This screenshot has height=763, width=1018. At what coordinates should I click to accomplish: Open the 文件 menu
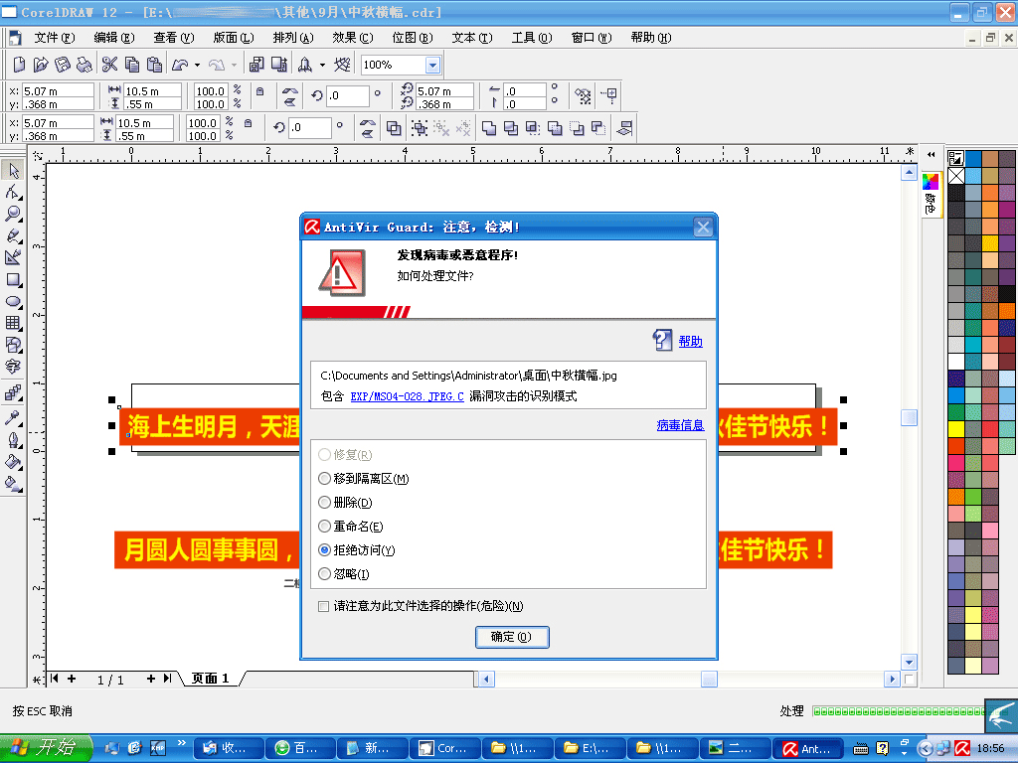[55, 38]
